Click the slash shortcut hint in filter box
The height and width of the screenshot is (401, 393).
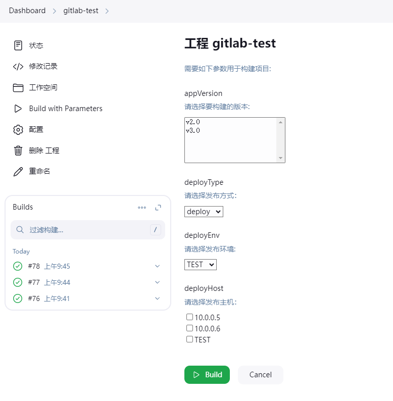tap(155, 230)
